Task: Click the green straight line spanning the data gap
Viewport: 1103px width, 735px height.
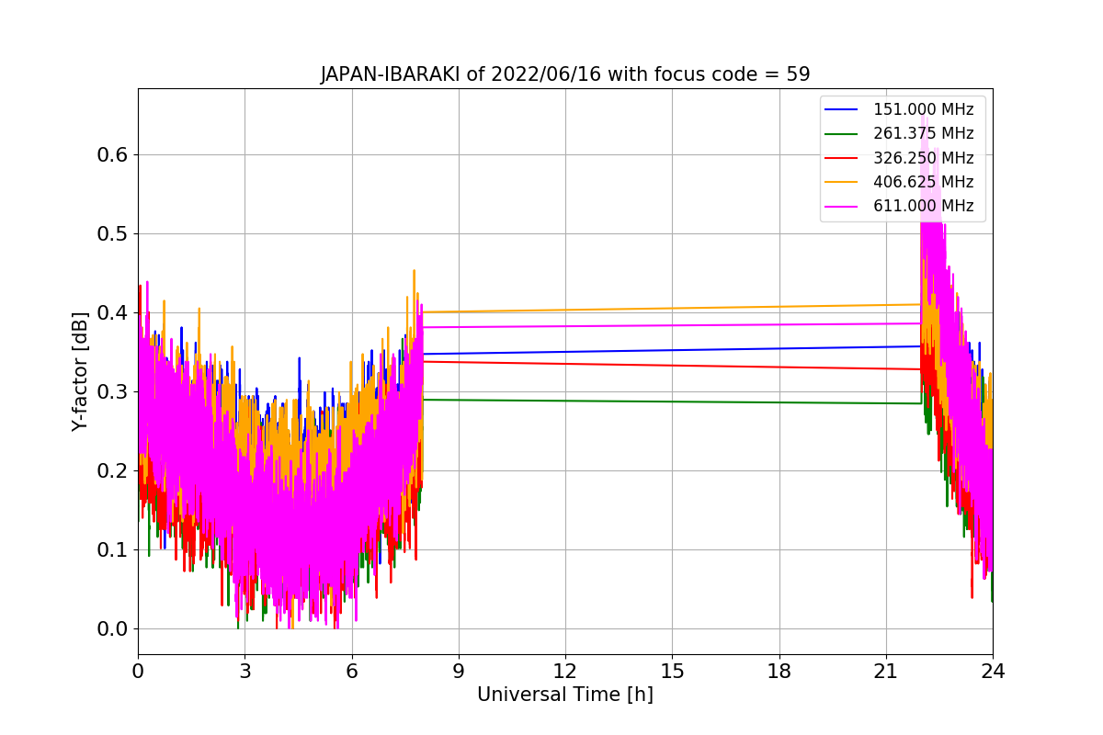Action: (671, 401)
